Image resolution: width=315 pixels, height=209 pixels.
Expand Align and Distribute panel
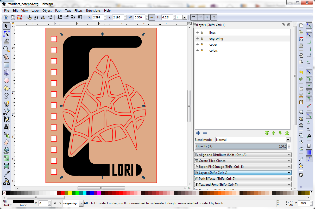(x=243, y=155)
